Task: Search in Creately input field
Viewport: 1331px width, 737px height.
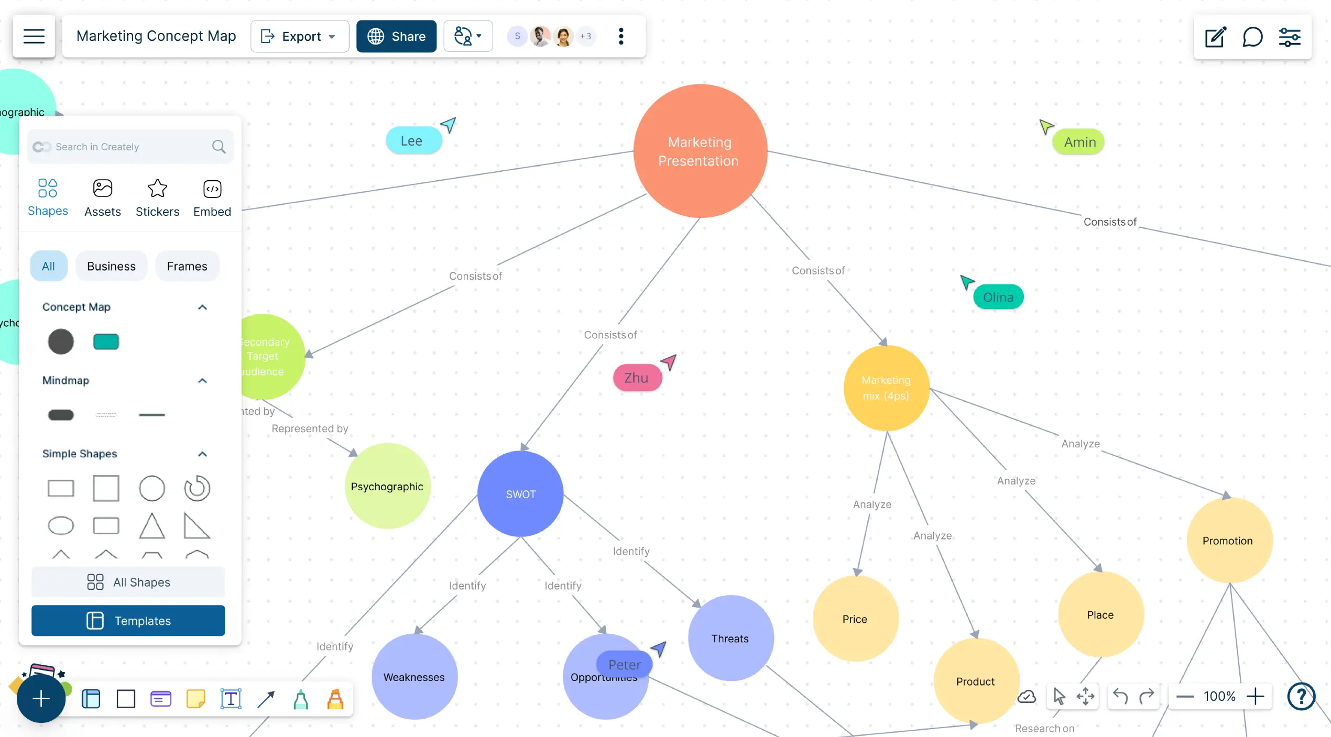Action: 129,146
